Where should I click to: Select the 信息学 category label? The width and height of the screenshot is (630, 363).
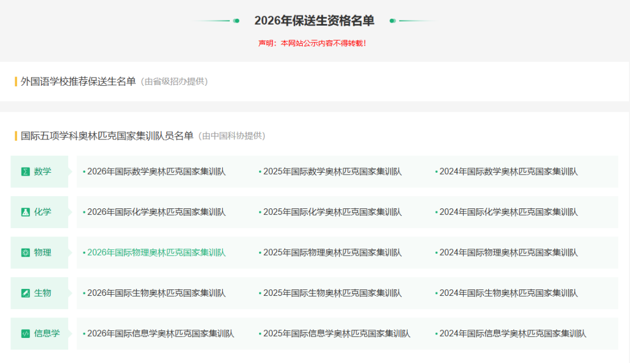click(x=47, y=334)
